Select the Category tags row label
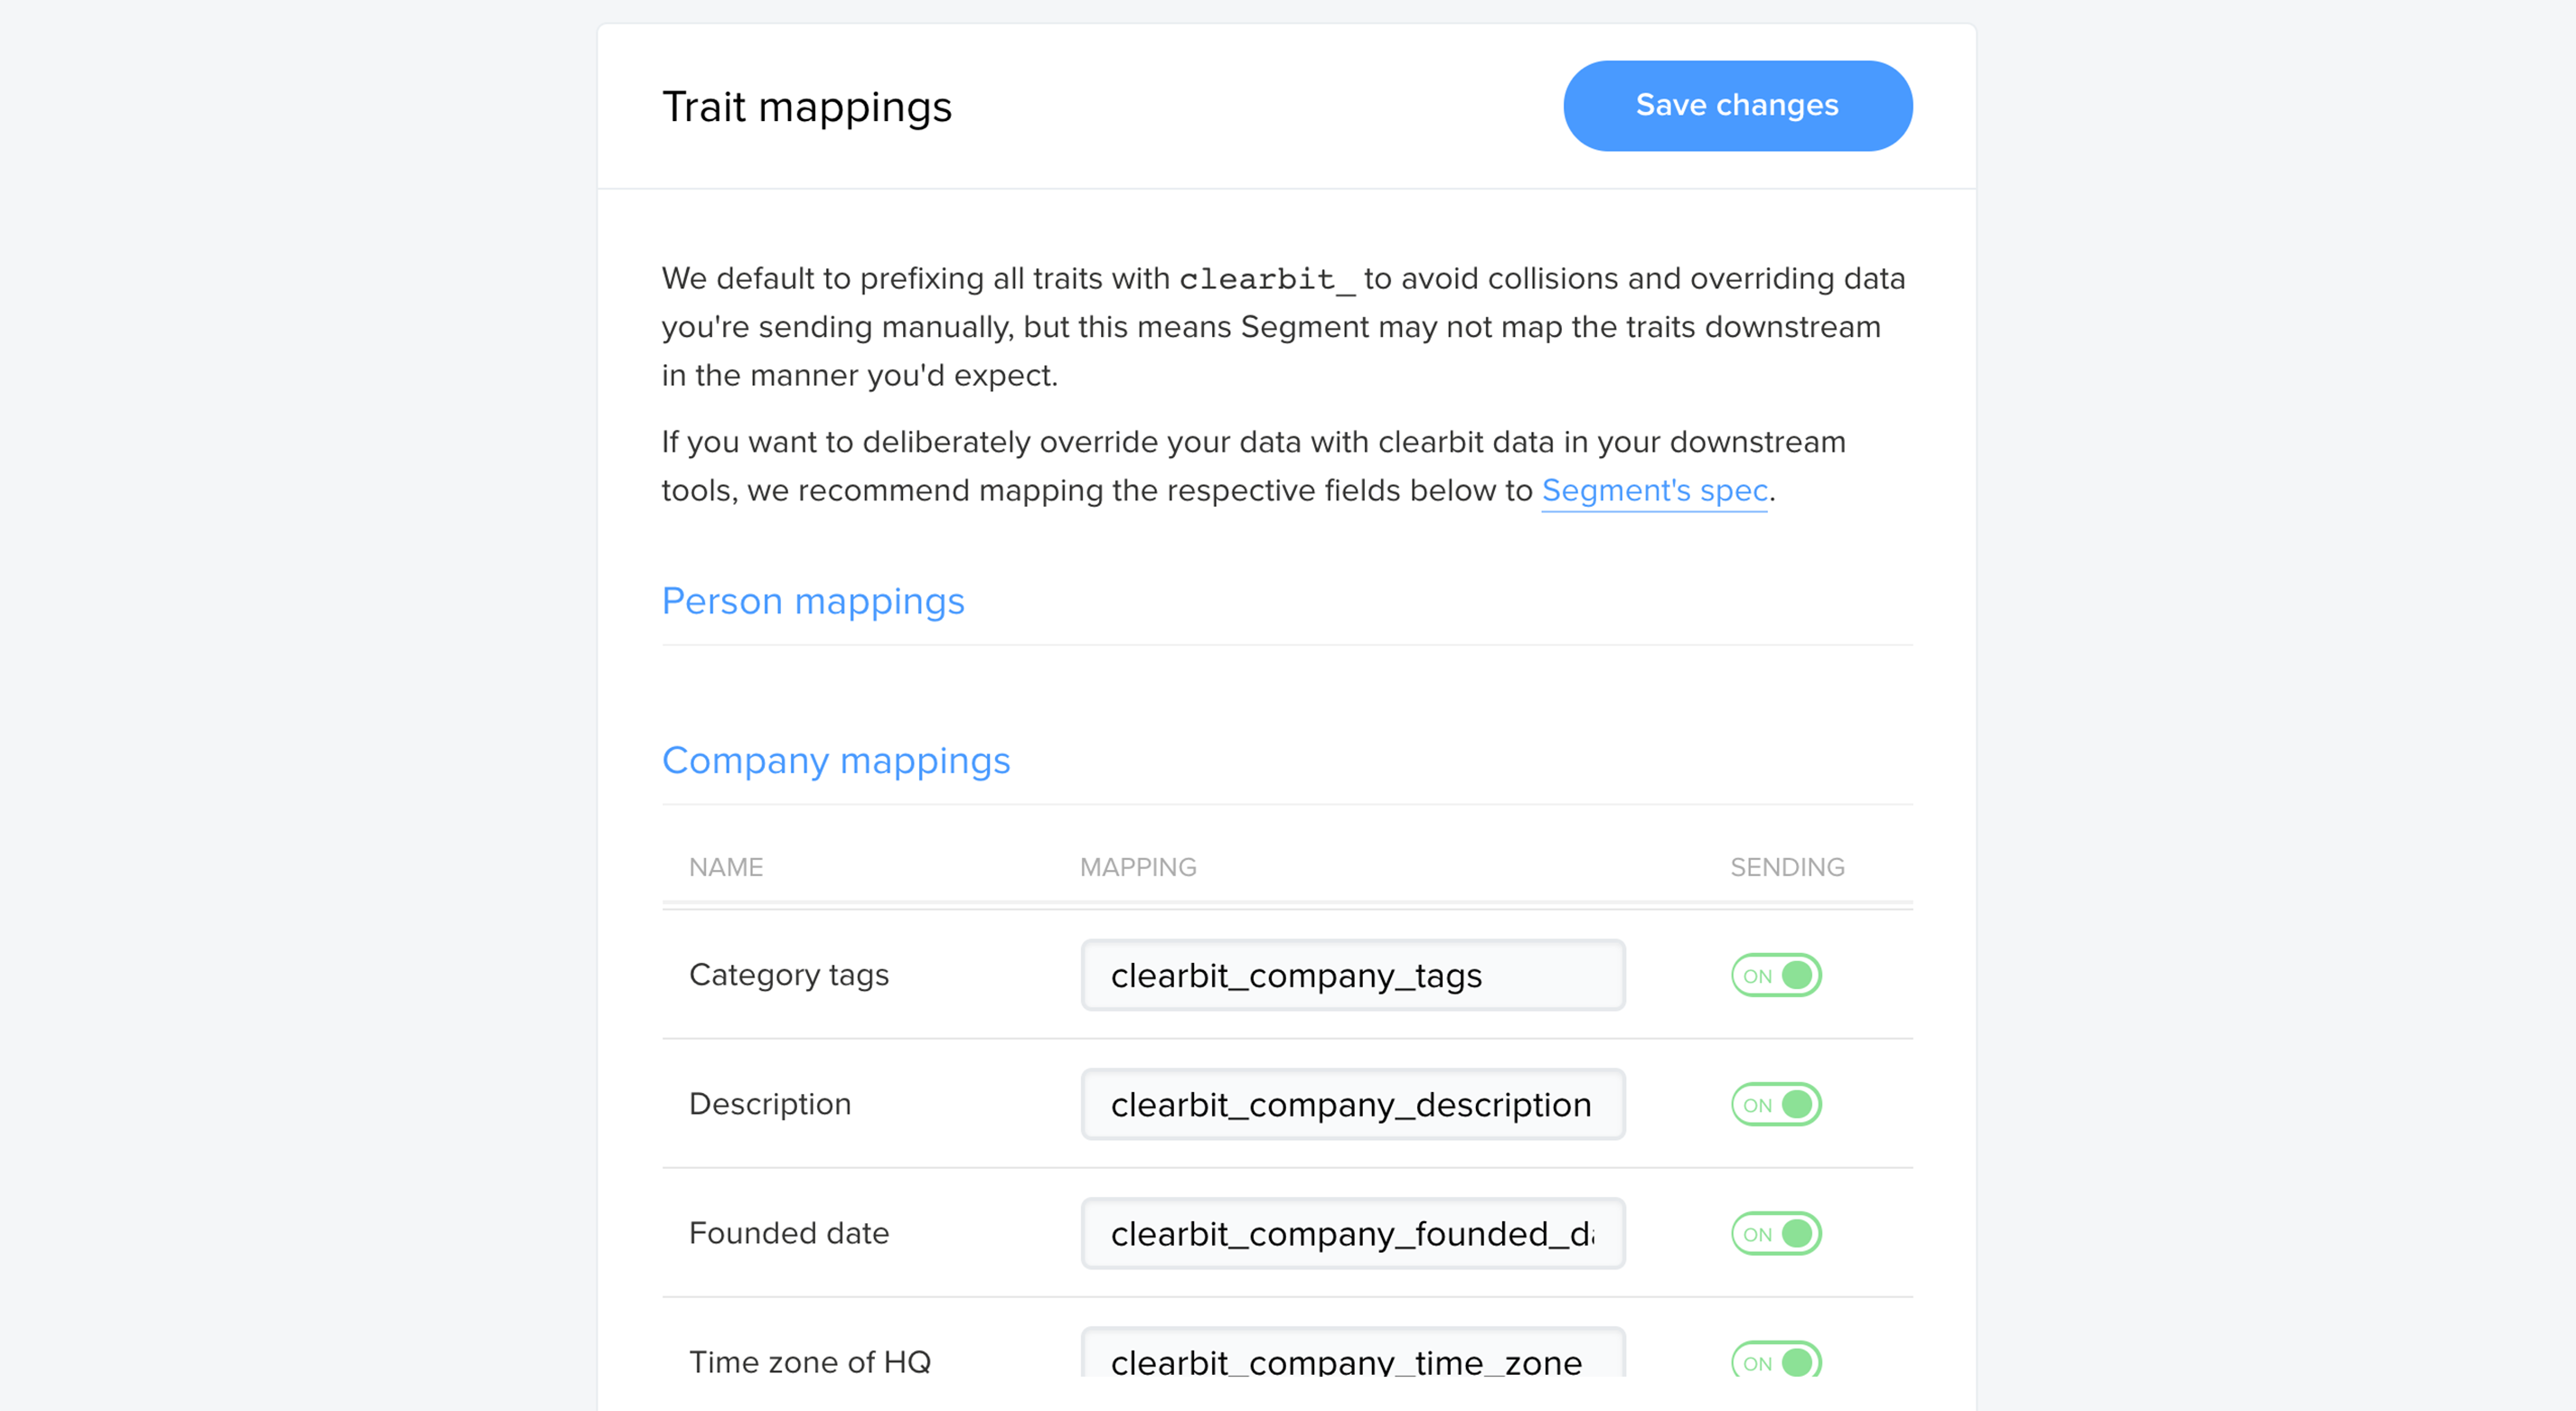 (x=789, y=975)
